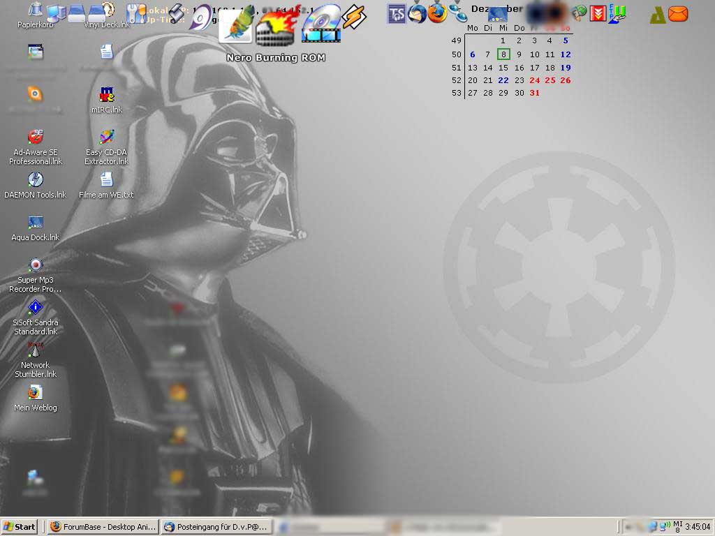Click the wireless network tray icon
The width and height of the screenshot is (715, 536).
665,527
